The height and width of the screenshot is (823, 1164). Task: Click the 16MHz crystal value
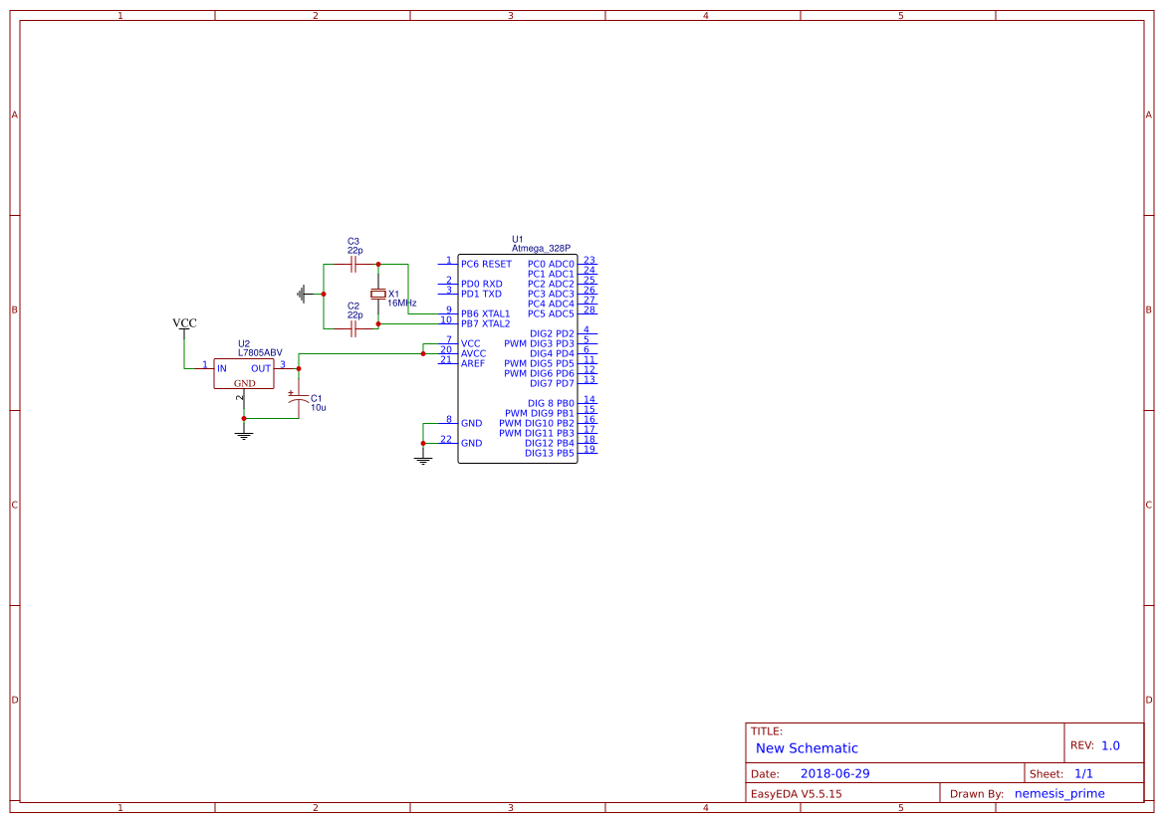tap(401, 304)
